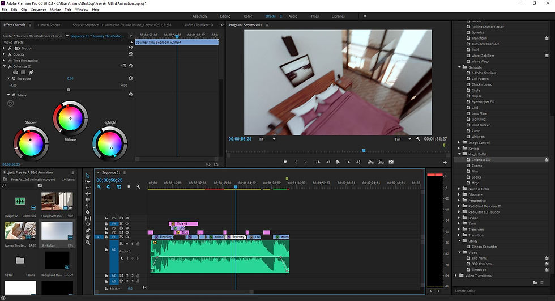Viewport: 555px width, 301px height.
Task: Select the Zoom tool
Action: 88,242
